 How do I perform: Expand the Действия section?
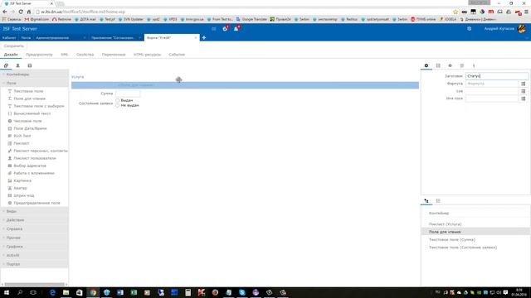coord(35,220)
